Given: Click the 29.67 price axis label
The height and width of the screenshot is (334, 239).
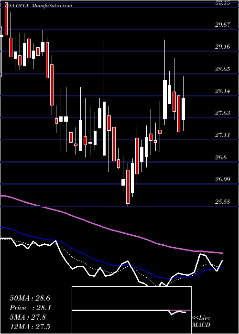Looking at the screenshot, I should [x=223, y=25].
